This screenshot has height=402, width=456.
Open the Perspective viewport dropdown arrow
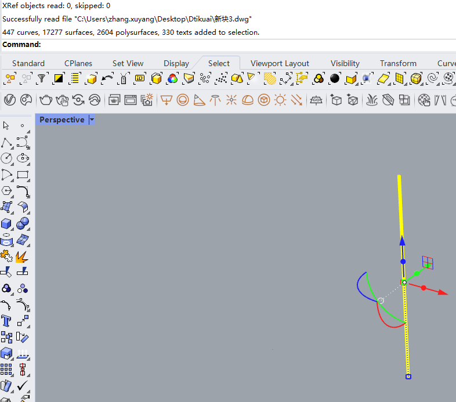tap(92, 119)
